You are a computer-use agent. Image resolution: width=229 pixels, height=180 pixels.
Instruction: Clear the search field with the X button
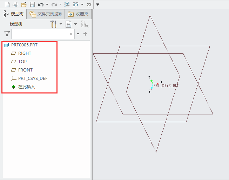click(71, 34)
